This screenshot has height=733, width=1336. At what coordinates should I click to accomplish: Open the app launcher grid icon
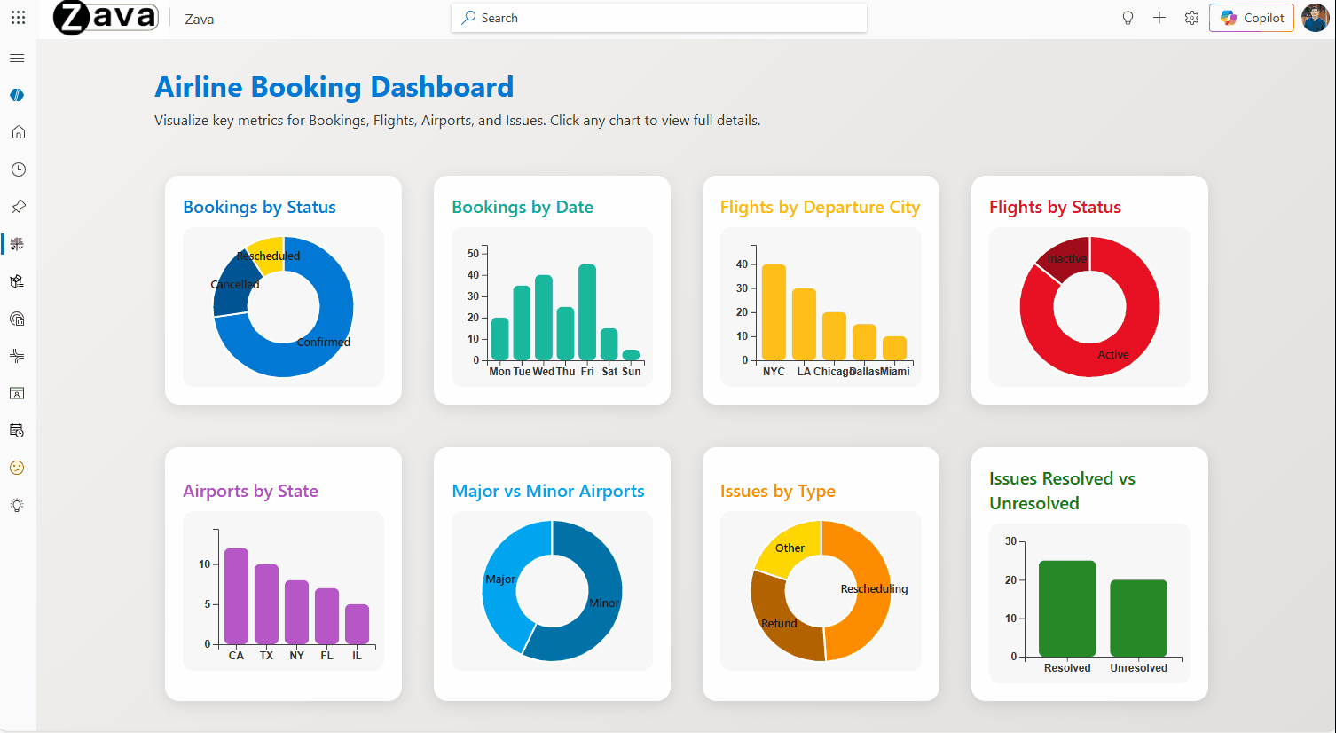click(x=18, y=18)
